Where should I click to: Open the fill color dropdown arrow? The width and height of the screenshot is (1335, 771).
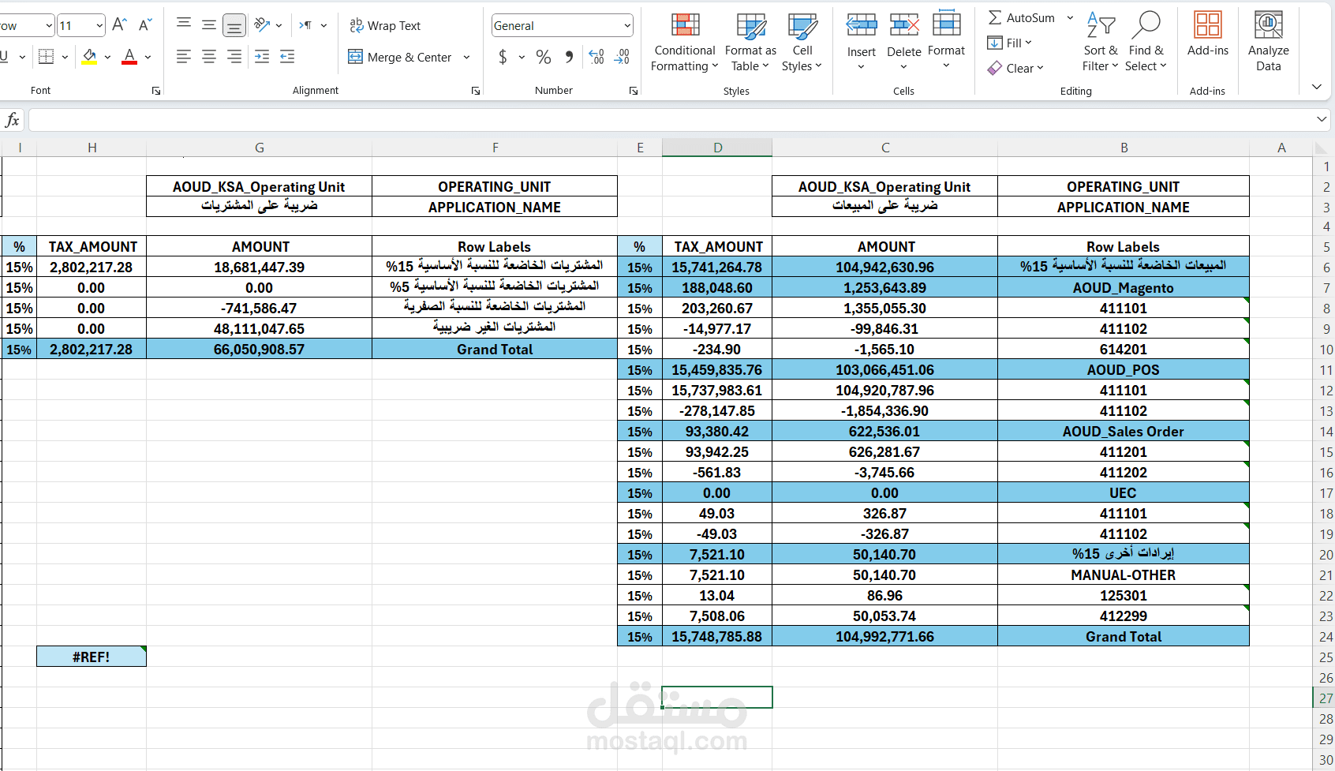point(107,57)
